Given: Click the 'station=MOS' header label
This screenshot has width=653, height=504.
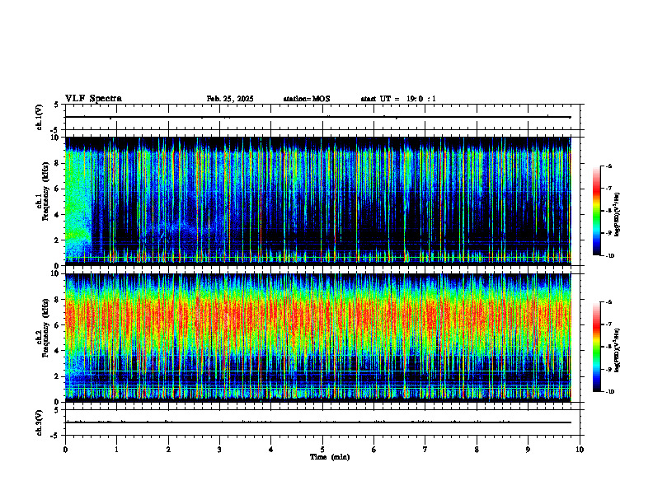Looking at the screenshot, I should (x=307, y=99).
